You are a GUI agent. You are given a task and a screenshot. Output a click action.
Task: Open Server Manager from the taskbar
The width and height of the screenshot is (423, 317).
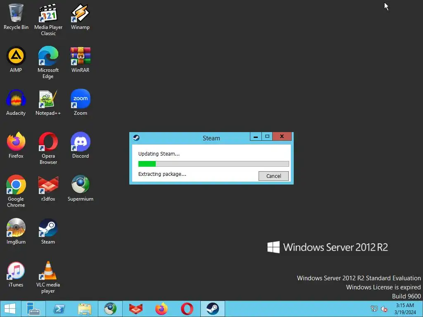pos(33,309)
